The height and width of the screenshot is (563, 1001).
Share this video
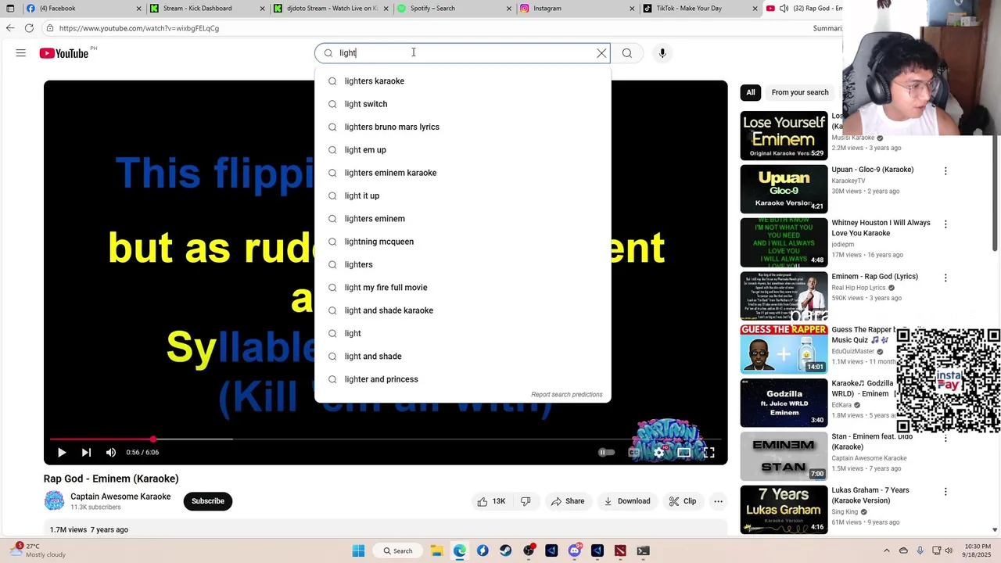567,501
